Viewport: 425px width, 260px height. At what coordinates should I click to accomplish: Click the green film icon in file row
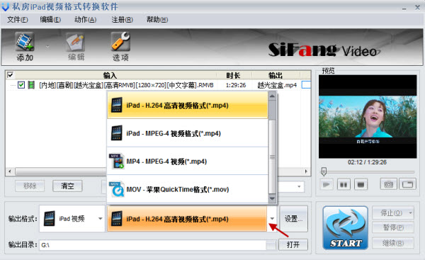[x=31, y=85]
